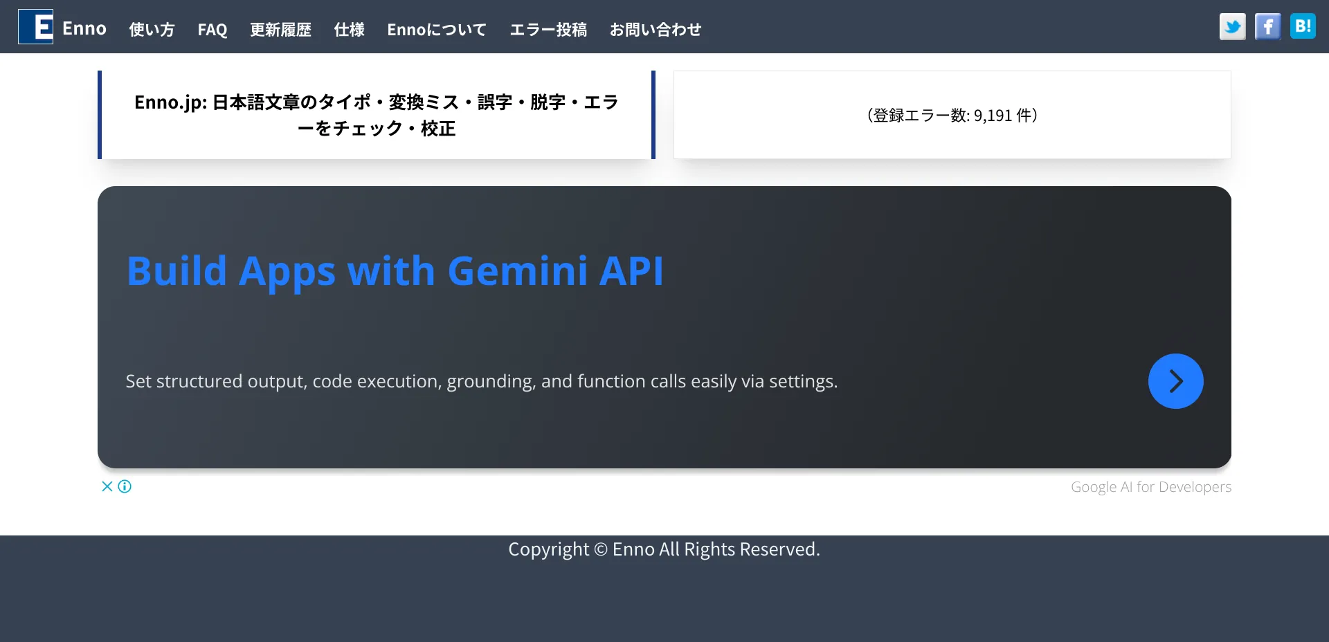1329x642 pixels.
Task: Open the 使い方 menu item
Action: pos(152,29)
